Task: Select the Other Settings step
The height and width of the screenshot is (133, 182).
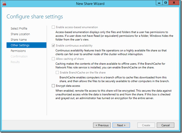Action: click(26, 45)
